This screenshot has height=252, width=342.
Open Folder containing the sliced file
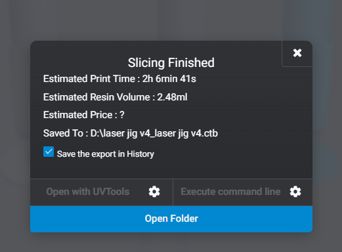tap(171, 219)
